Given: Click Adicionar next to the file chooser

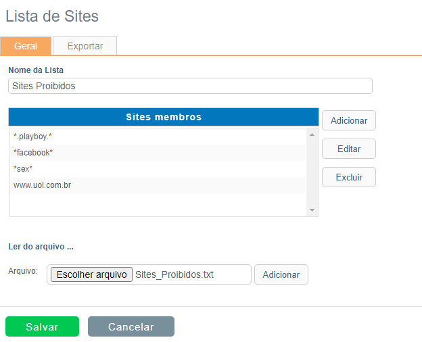Looking at the screenshot, I should pyautogui.click(x=281, y=274).
